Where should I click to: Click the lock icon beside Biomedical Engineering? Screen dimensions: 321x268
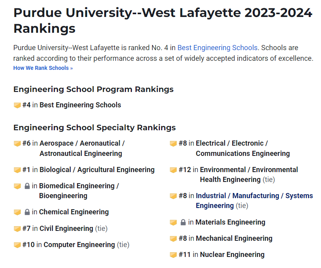[27, 186]
